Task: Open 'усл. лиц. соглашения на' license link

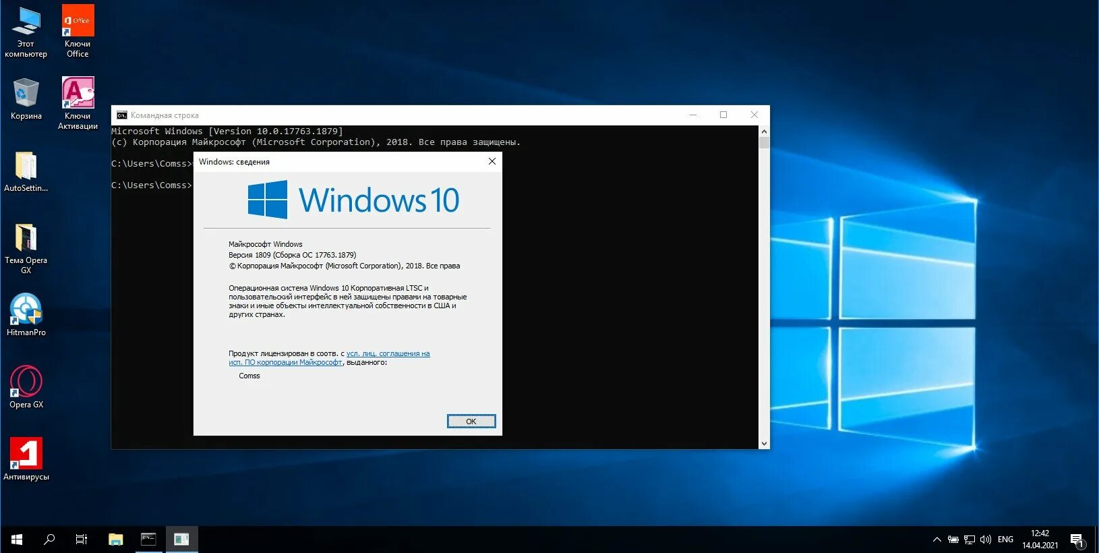Action: coord(388,353)
